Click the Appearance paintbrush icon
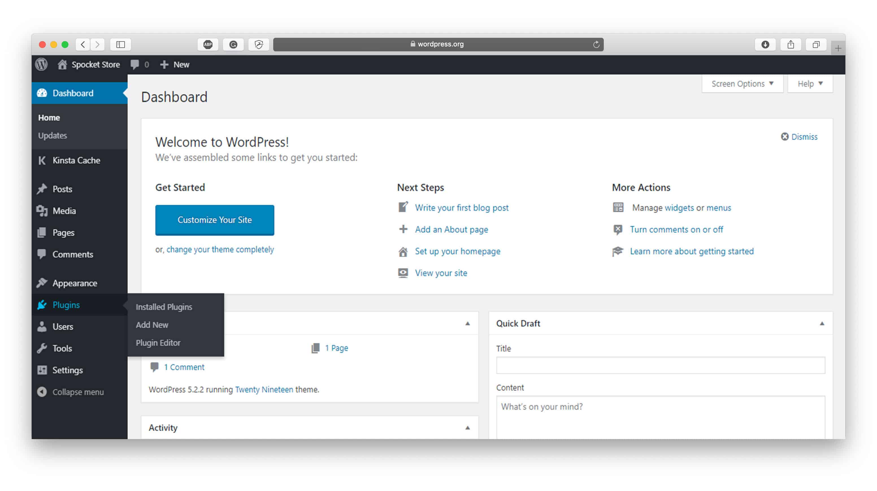Viewport: 877px width, 491px height. pos(42,283)
